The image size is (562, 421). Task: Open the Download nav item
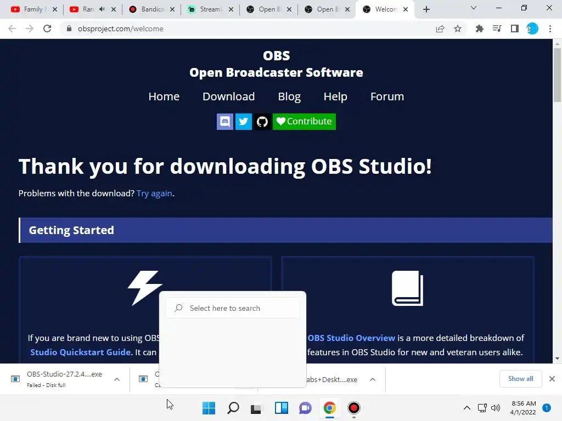coord(229,96)
